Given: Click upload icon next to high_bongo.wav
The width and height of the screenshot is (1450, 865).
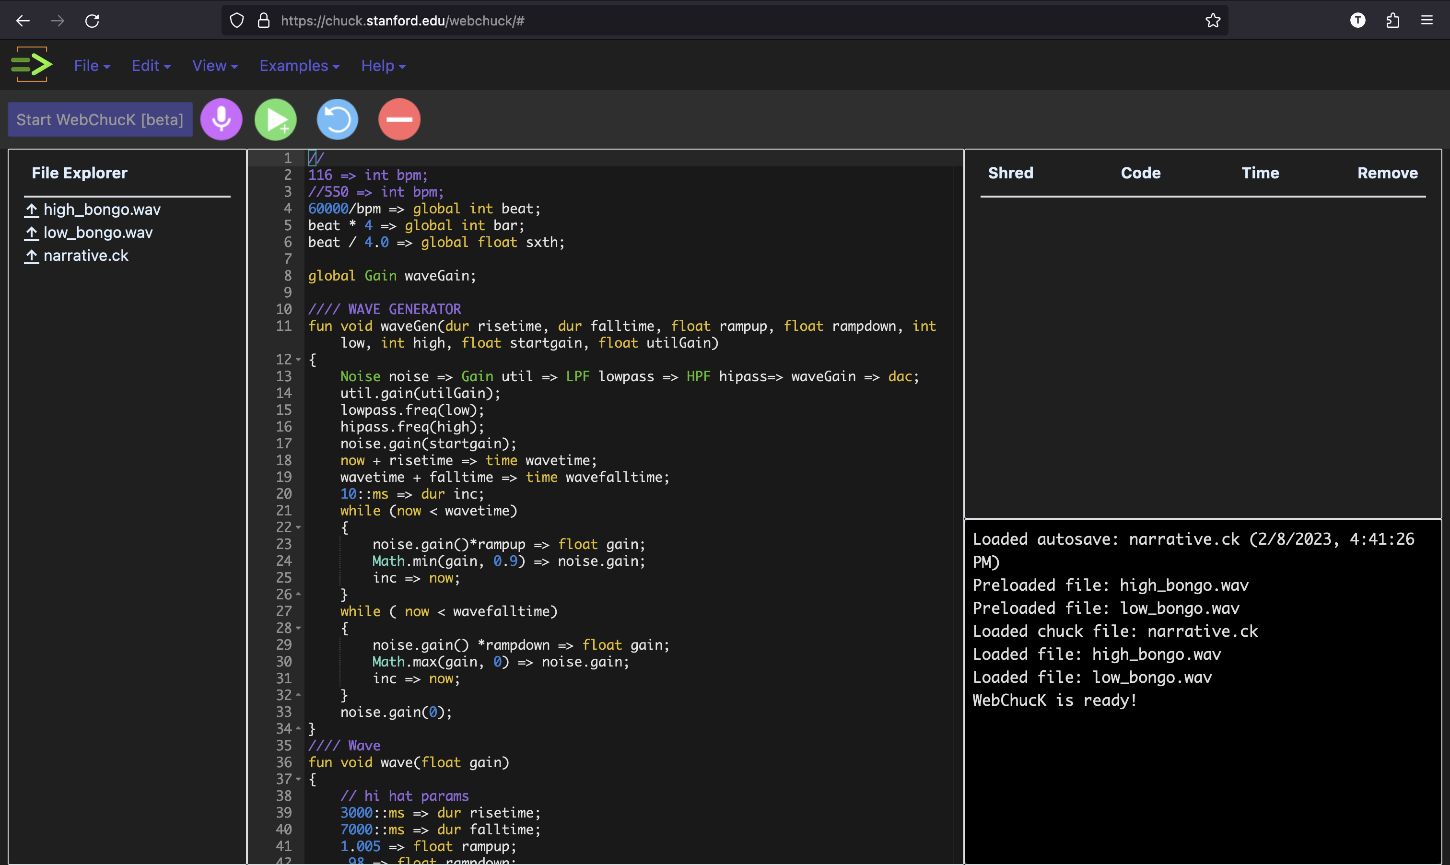Looking at the screenshot, I should (32, 210).
